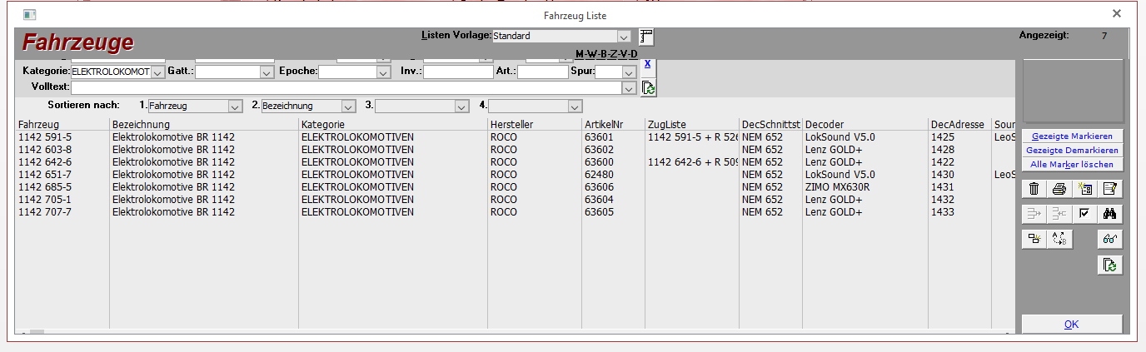Click the glasses view icon
Image resolution: width=1146 pixels, height=352 pixels.
pyautogui.click(x=1110, y=239)
